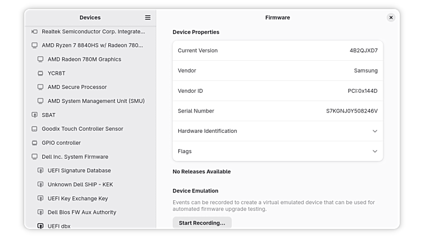Click the GPIO controller device icon
This screenshot has height=238, width=424.
[34, 143]
